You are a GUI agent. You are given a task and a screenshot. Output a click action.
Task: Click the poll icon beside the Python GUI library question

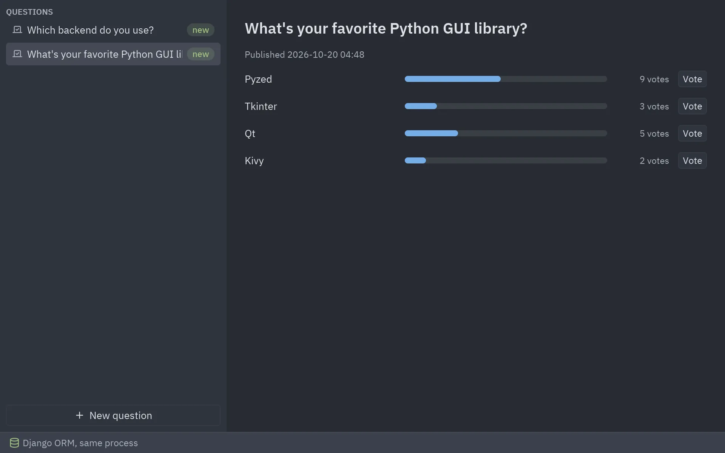17,54
